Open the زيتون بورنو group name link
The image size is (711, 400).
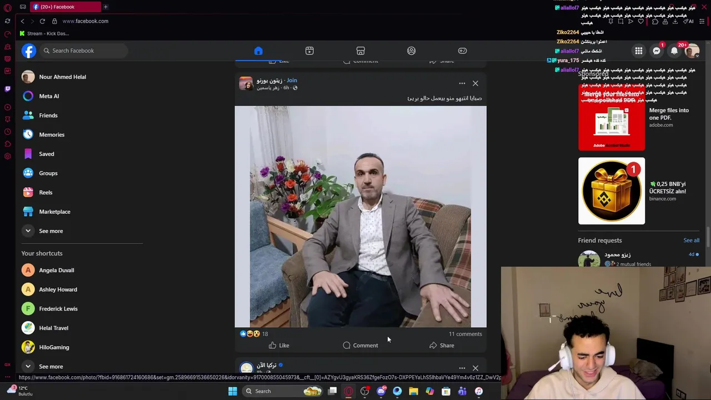[269, 81]
